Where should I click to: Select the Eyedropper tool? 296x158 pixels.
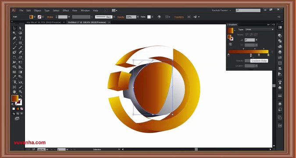(14, 77)
